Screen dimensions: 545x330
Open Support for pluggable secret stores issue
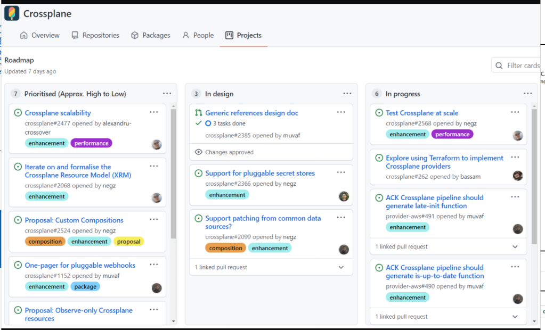pos(260,174)
